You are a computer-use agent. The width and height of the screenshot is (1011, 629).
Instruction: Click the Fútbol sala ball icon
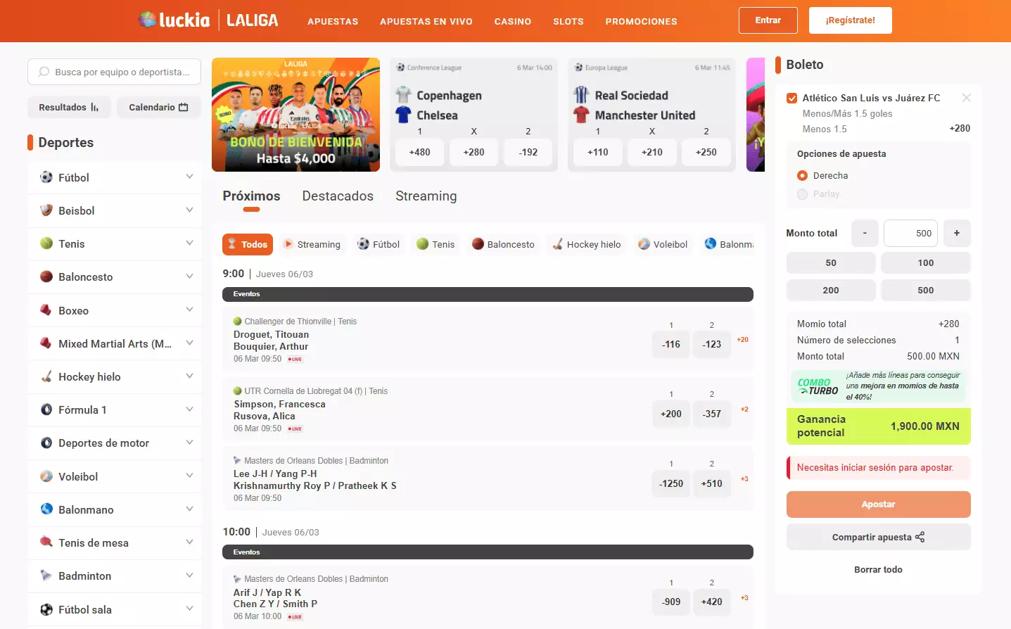[46, 609]
